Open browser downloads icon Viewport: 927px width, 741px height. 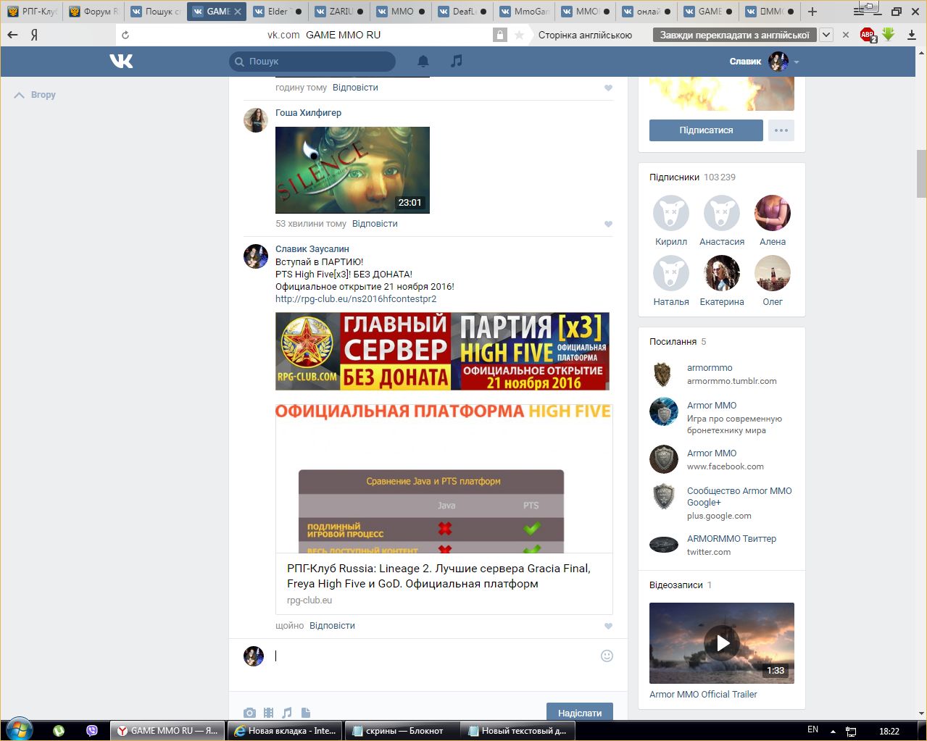pyautogui.click(x=912, y=35)
